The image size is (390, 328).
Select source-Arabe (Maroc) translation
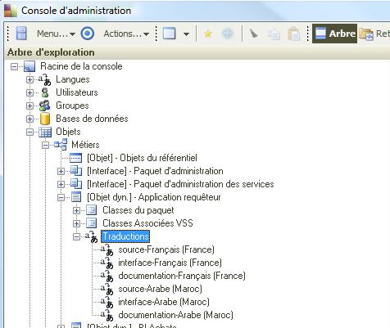click(160, 289)
